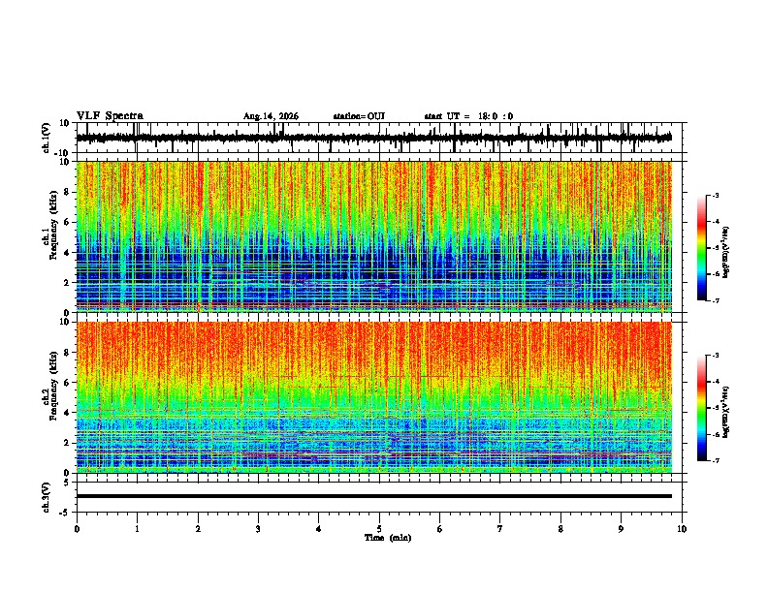This screenshot has height=593, width=768.
Task: Click inside the ch.1 spectrogram panel
Action: [x=373, y=236]
